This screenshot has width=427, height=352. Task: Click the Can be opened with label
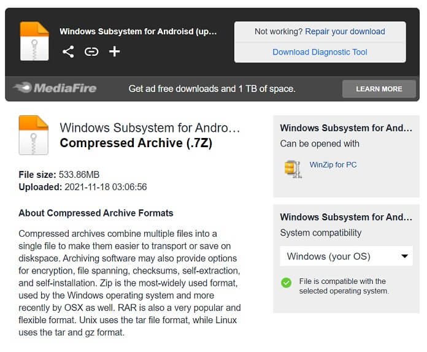320,143
